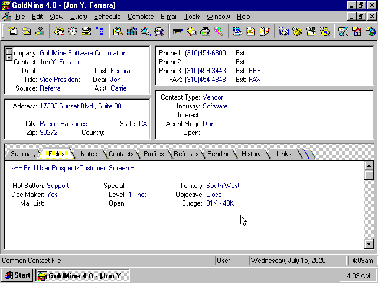Image resolution: width=378 pixels, height=283 pixels.
Task: Click the taskbar clock showing 4:09 AM
Action: click(359, 275)
